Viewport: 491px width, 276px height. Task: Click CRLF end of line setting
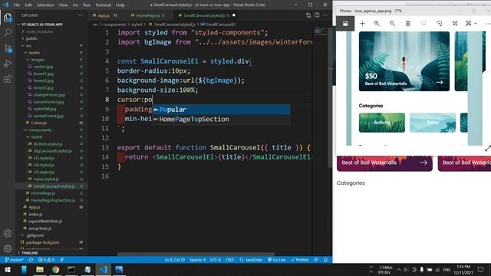(x=229, y=260)
